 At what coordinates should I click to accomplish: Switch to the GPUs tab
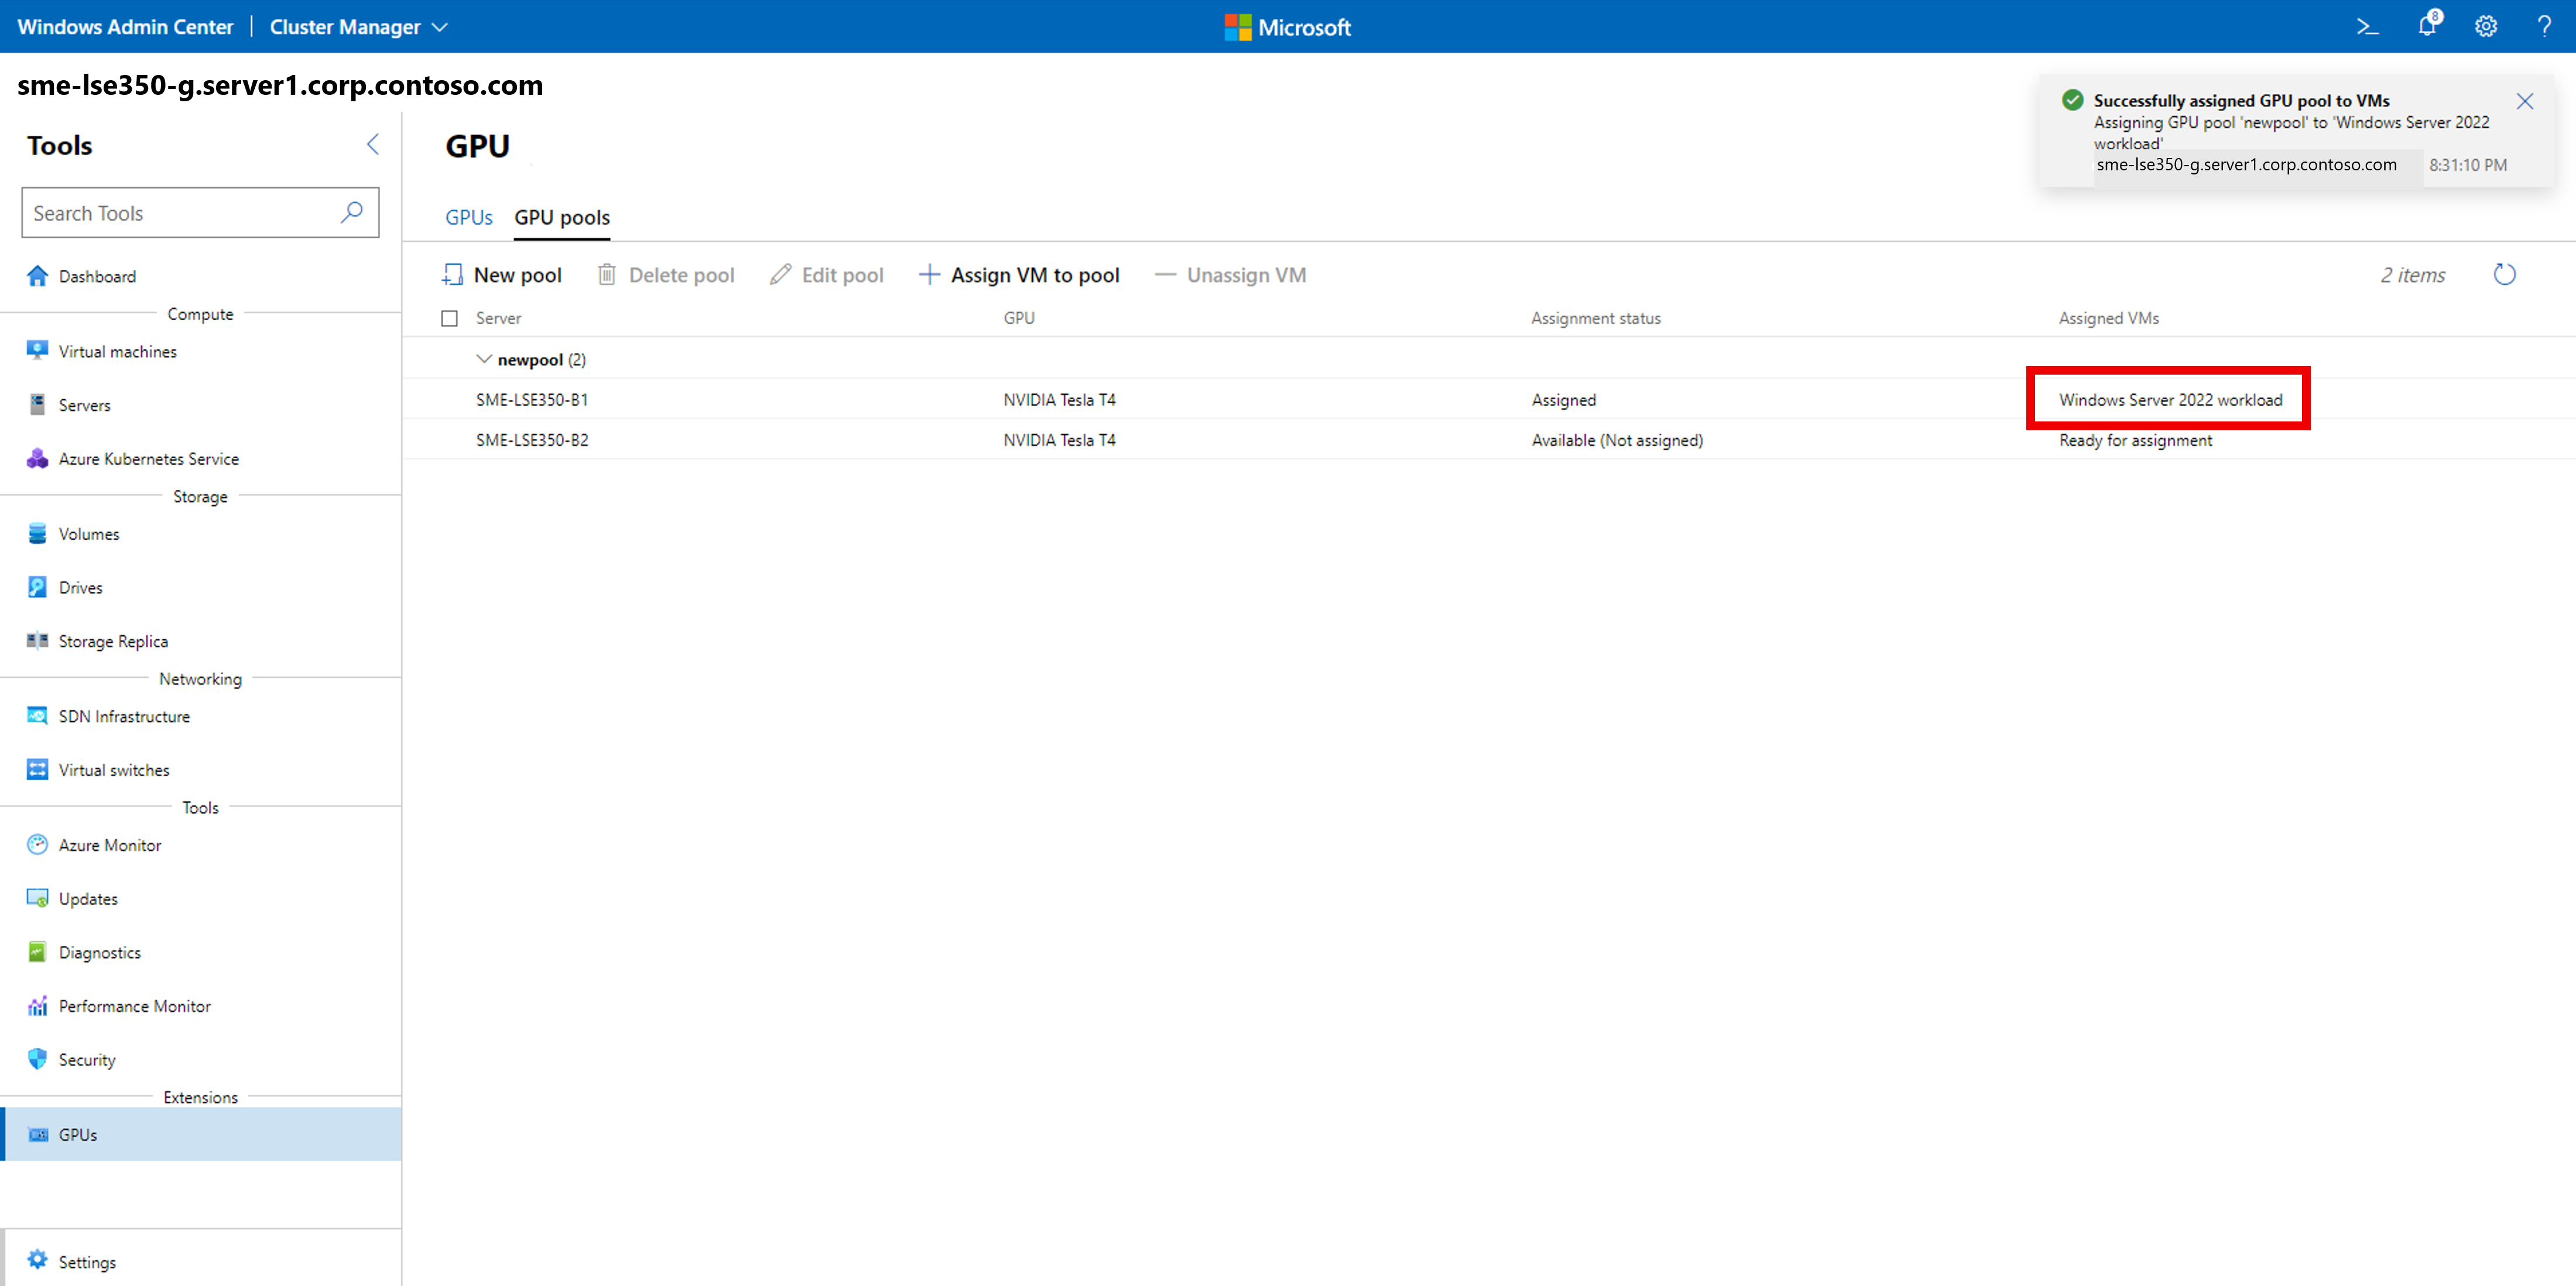pos(468,217)
